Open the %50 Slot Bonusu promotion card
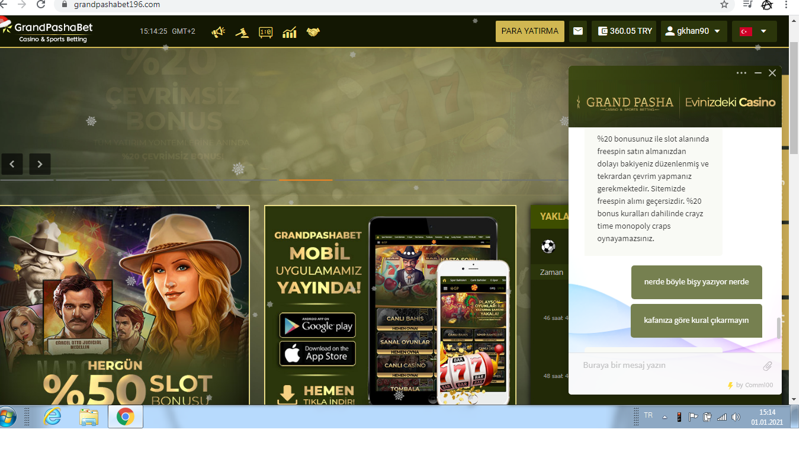809x455 pixels. click(124, 305)
